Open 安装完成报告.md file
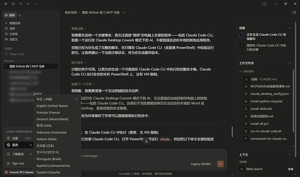Screen dimensions: 300x177 (262, 116)
